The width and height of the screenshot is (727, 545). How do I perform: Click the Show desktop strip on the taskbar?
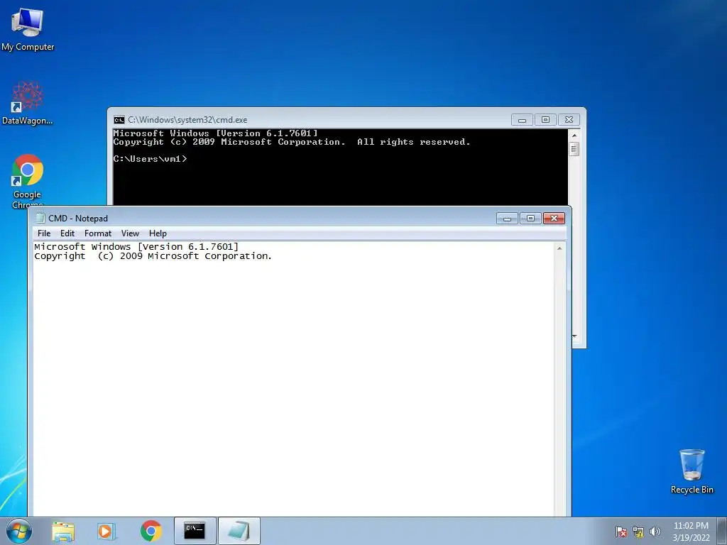pos(723,531)
